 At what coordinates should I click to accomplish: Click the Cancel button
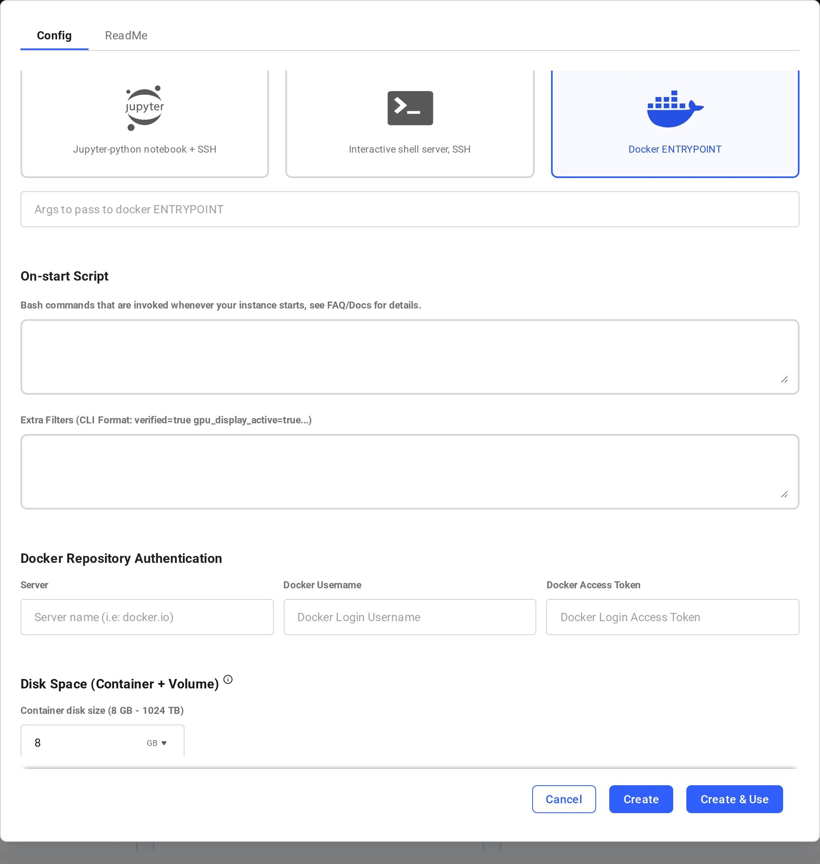(564, 799)
